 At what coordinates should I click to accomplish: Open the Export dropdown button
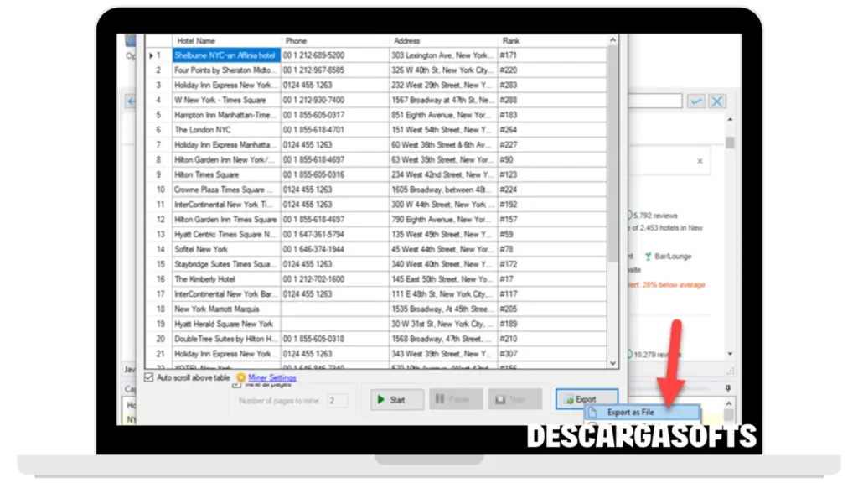[x=587, y=400]
